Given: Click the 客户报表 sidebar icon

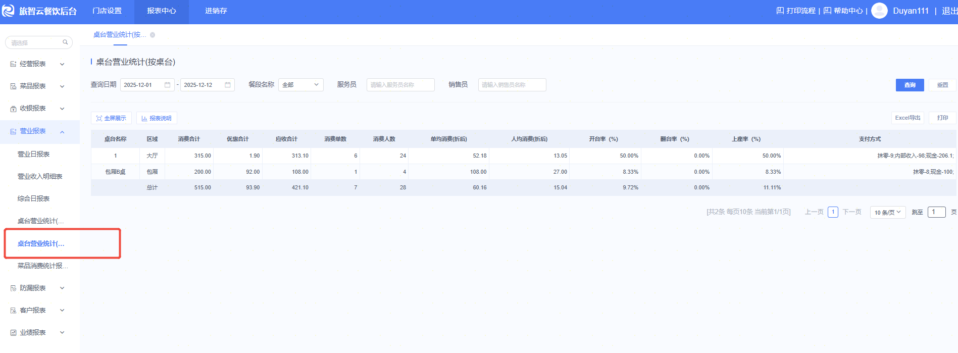Looking at the screenshot, I should click(13, 311).
